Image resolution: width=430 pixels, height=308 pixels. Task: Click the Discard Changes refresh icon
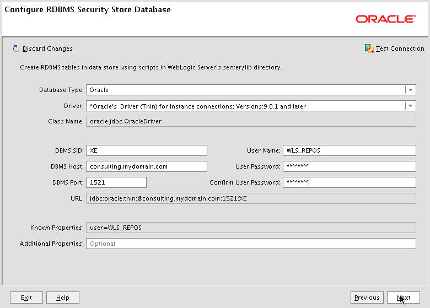click(x=16, y=48)
